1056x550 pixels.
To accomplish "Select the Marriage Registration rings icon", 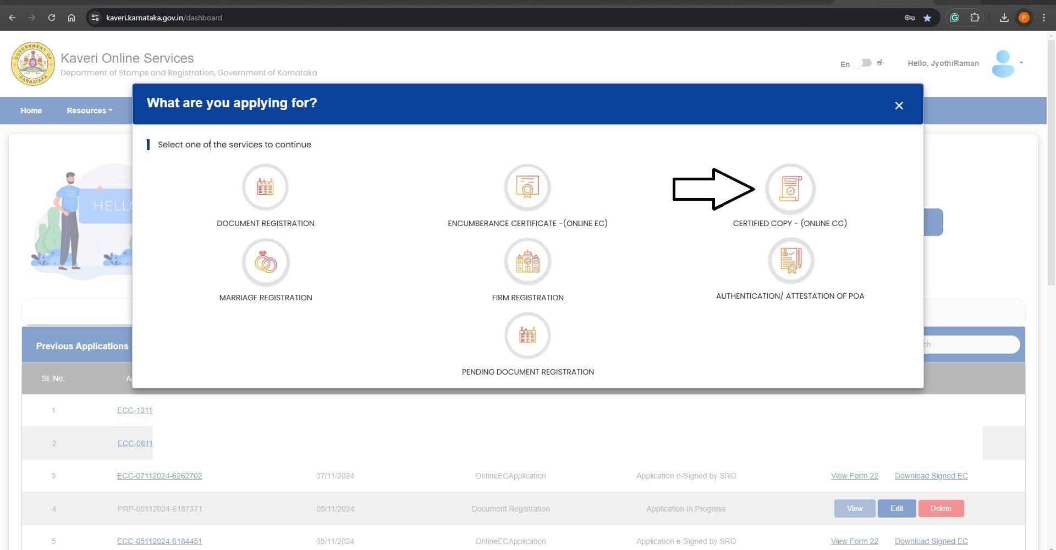I will [265, 262].
